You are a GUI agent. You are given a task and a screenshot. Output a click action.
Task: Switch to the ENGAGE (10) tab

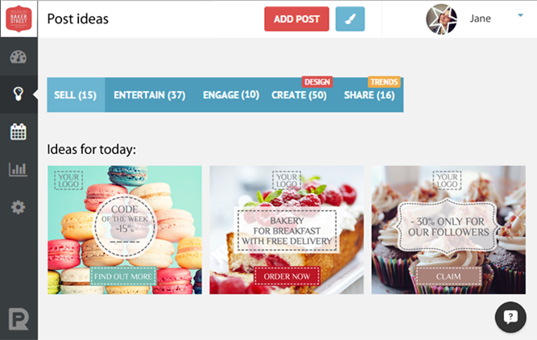231,95
